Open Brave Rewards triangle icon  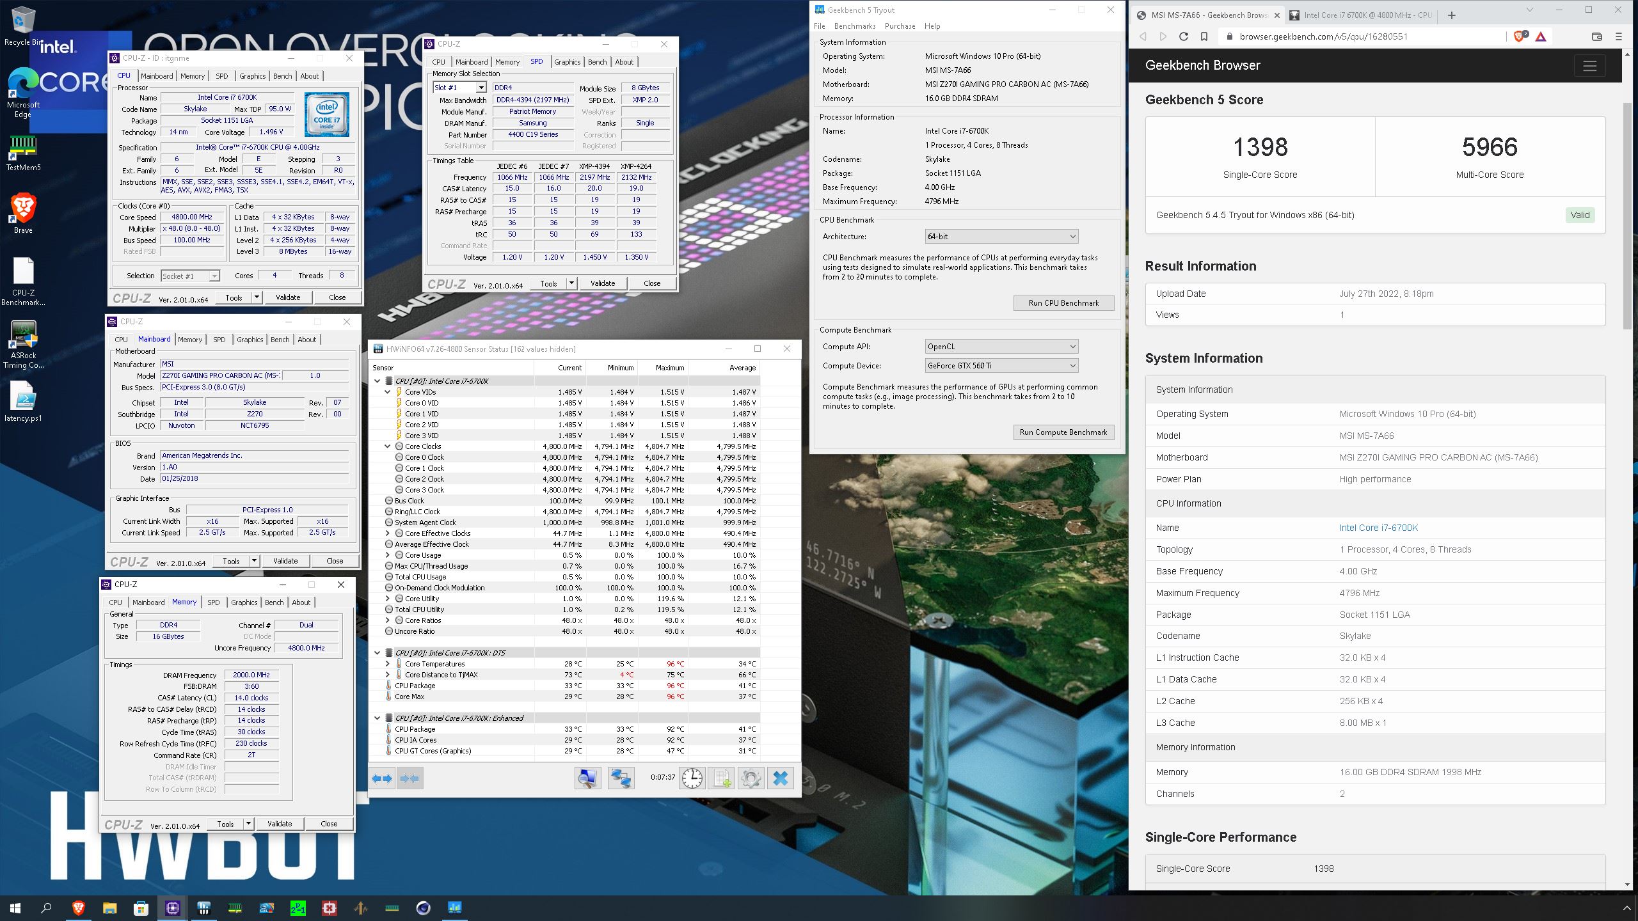pyautogui.click(x=1541, y=36)
